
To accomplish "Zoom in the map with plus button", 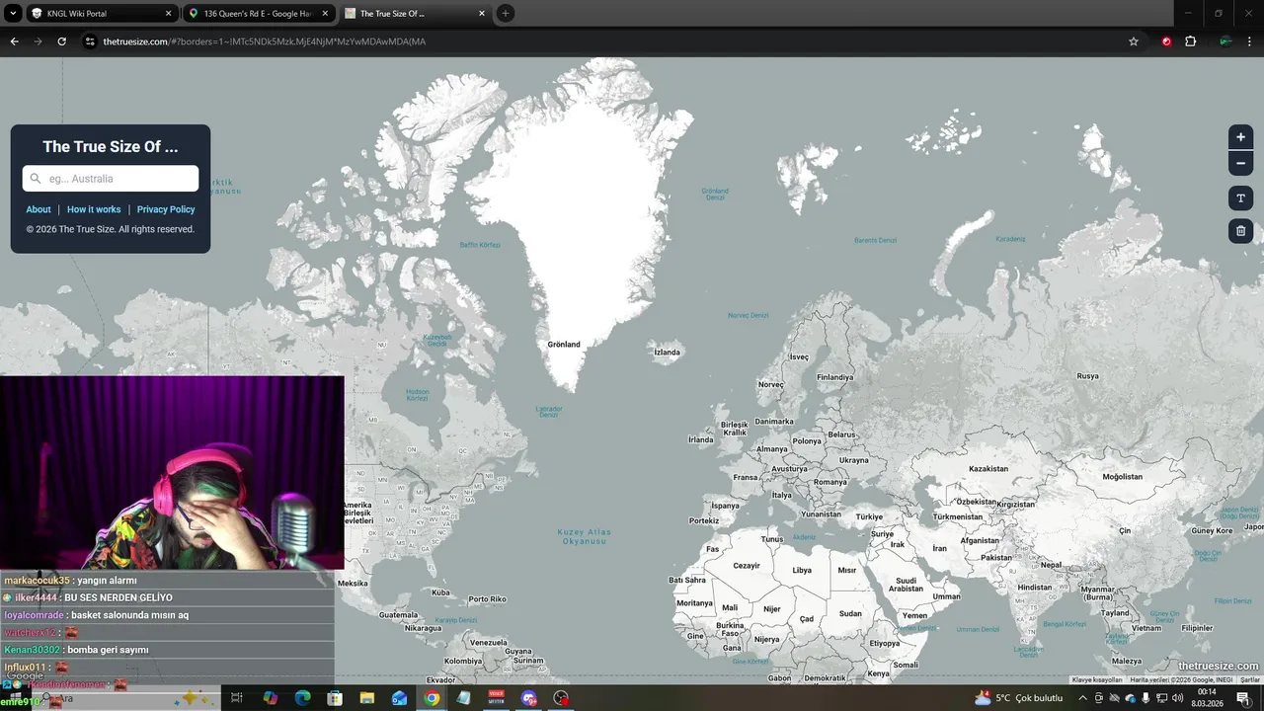I will point(1240,137).
